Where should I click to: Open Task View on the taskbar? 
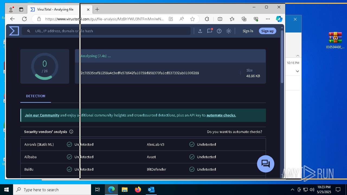pos(98,190)
